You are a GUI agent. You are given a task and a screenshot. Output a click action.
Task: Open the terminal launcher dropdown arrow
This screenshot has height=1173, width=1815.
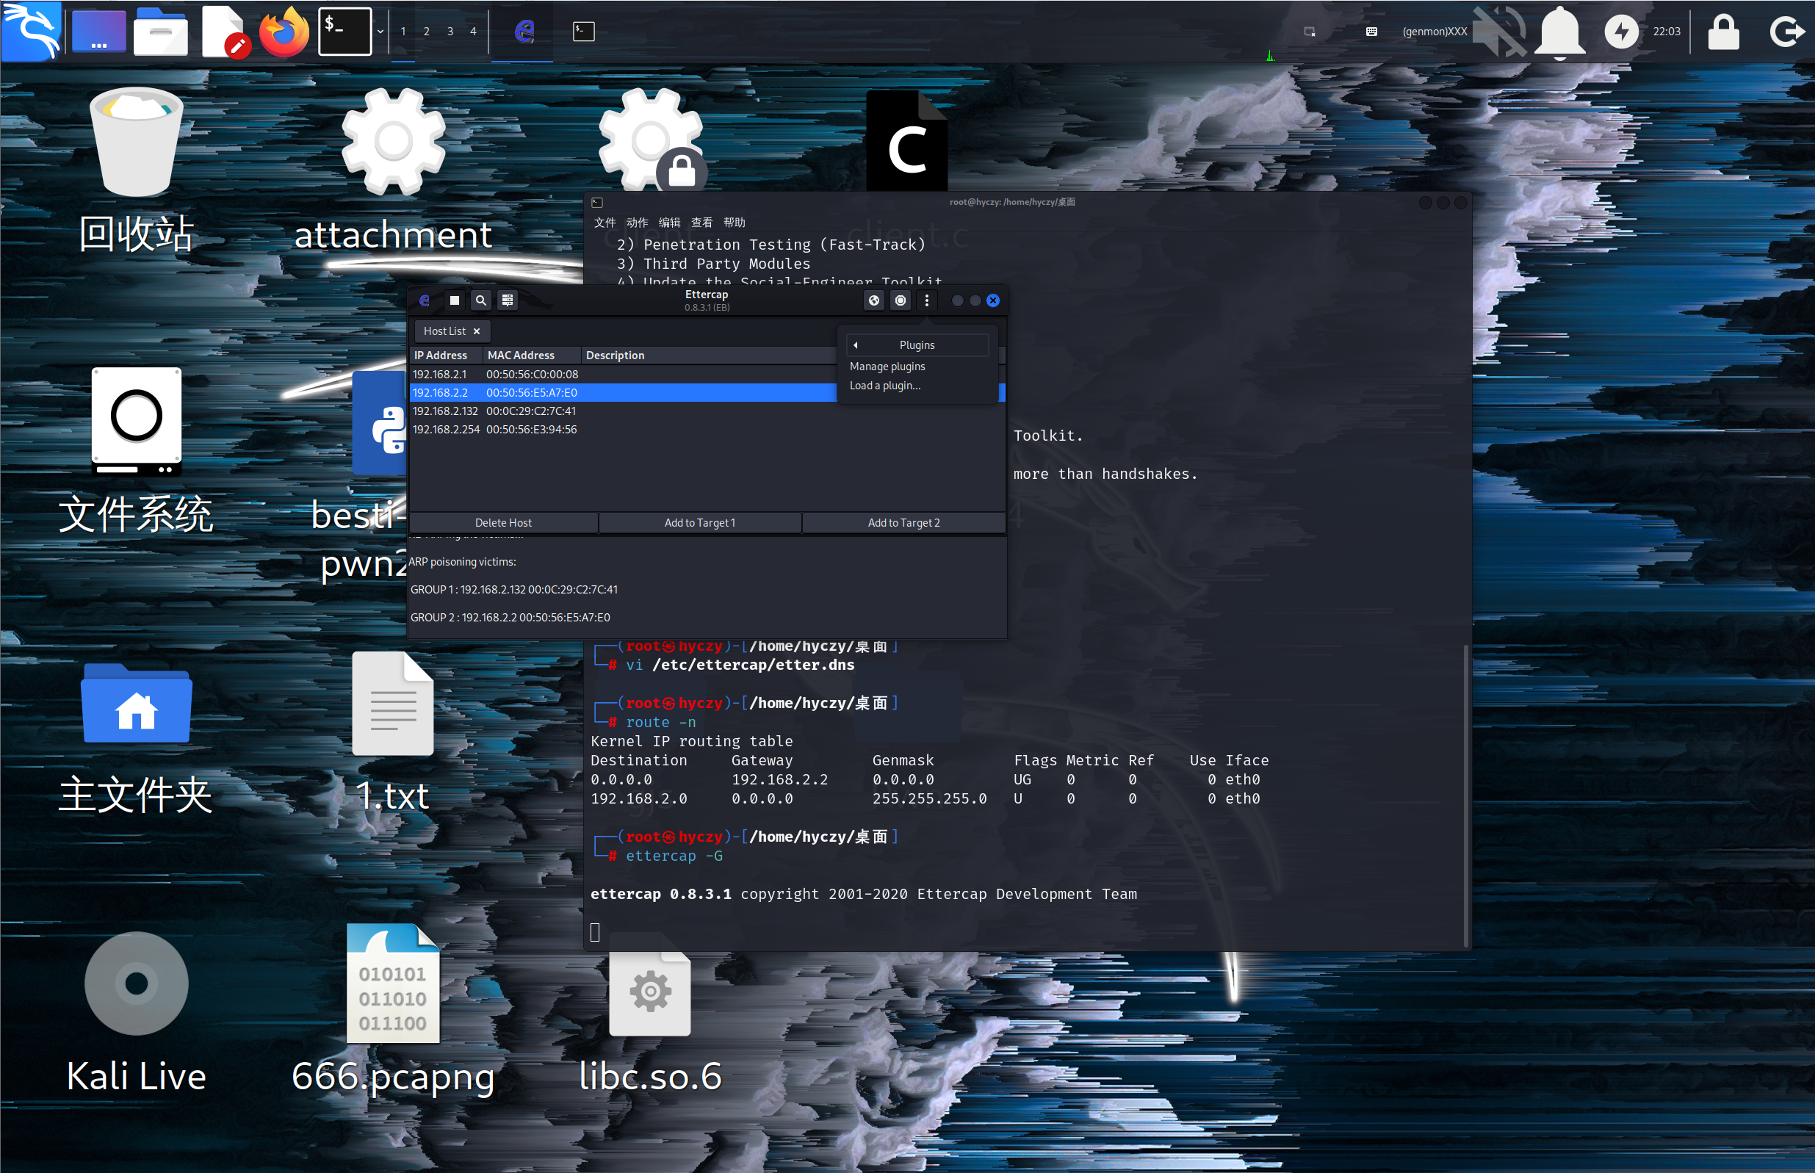[380, 32]
